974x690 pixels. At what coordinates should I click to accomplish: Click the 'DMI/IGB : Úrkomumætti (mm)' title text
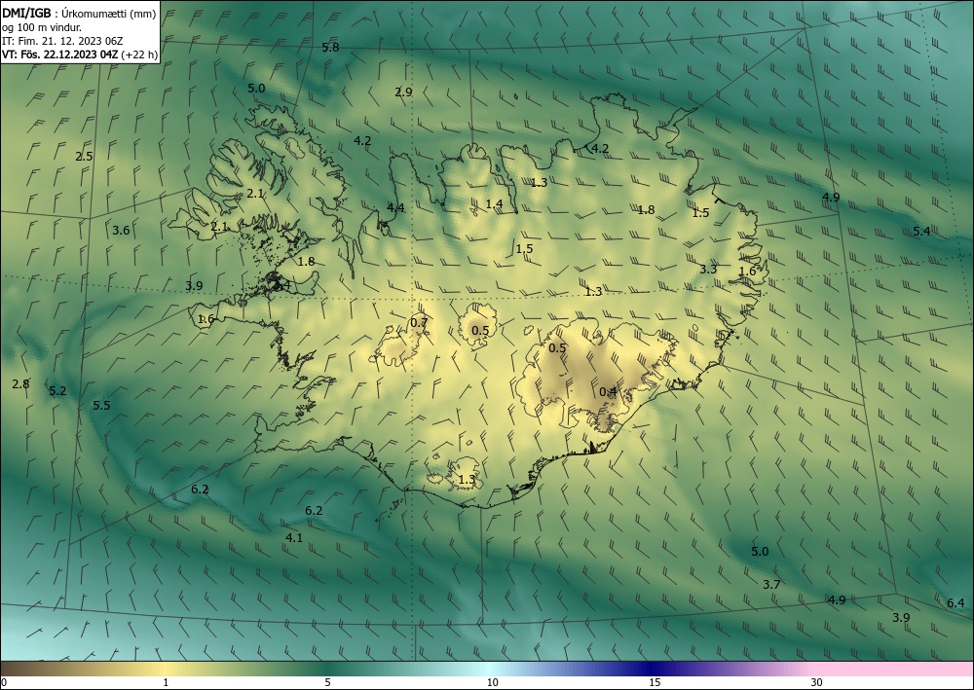tap(79, 15)
